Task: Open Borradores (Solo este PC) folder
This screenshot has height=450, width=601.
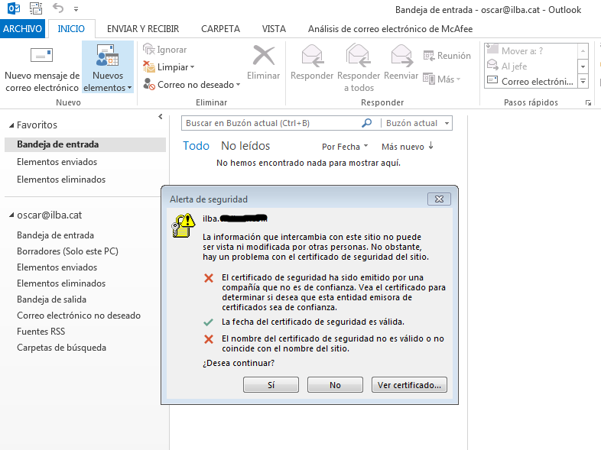Action: tap(67, 251)
